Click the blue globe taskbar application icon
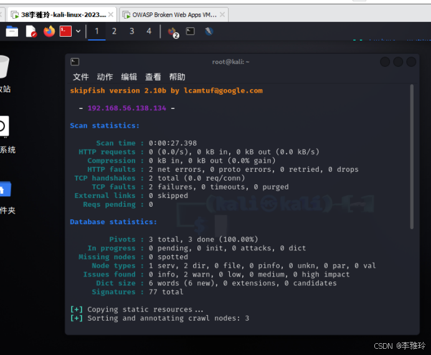 (x=209, y=31)
